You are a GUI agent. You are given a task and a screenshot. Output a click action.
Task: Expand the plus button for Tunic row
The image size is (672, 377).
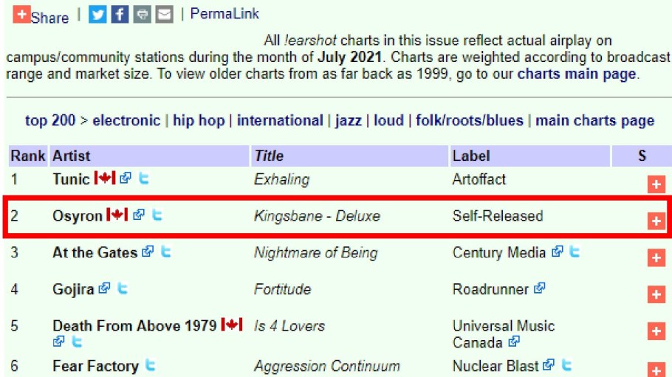(656, 184)
